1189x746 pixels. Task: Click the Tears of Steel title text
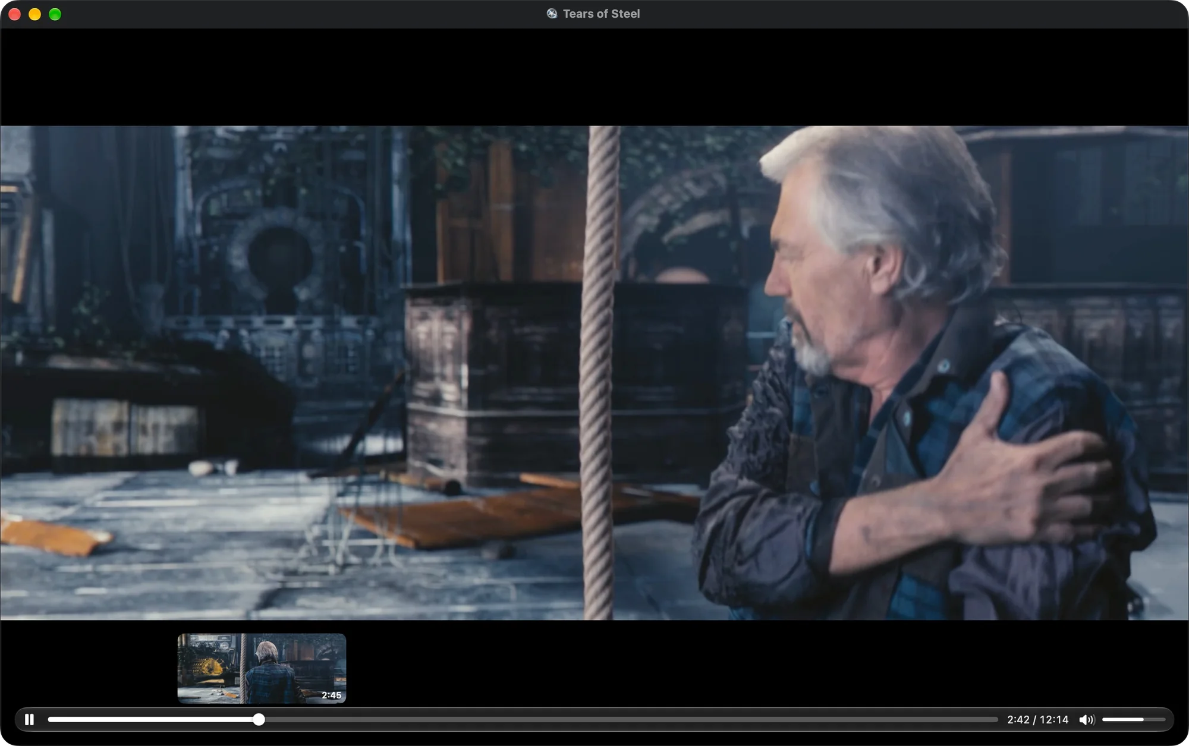pos(601,14)
